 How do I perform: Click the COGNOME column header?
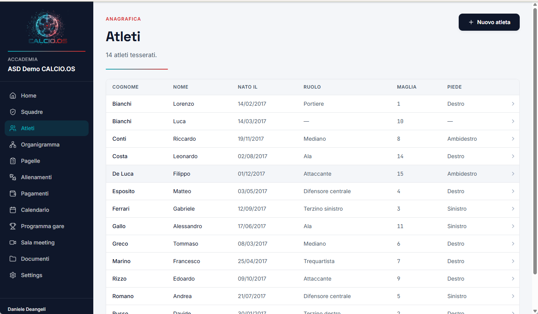point(126,87)
